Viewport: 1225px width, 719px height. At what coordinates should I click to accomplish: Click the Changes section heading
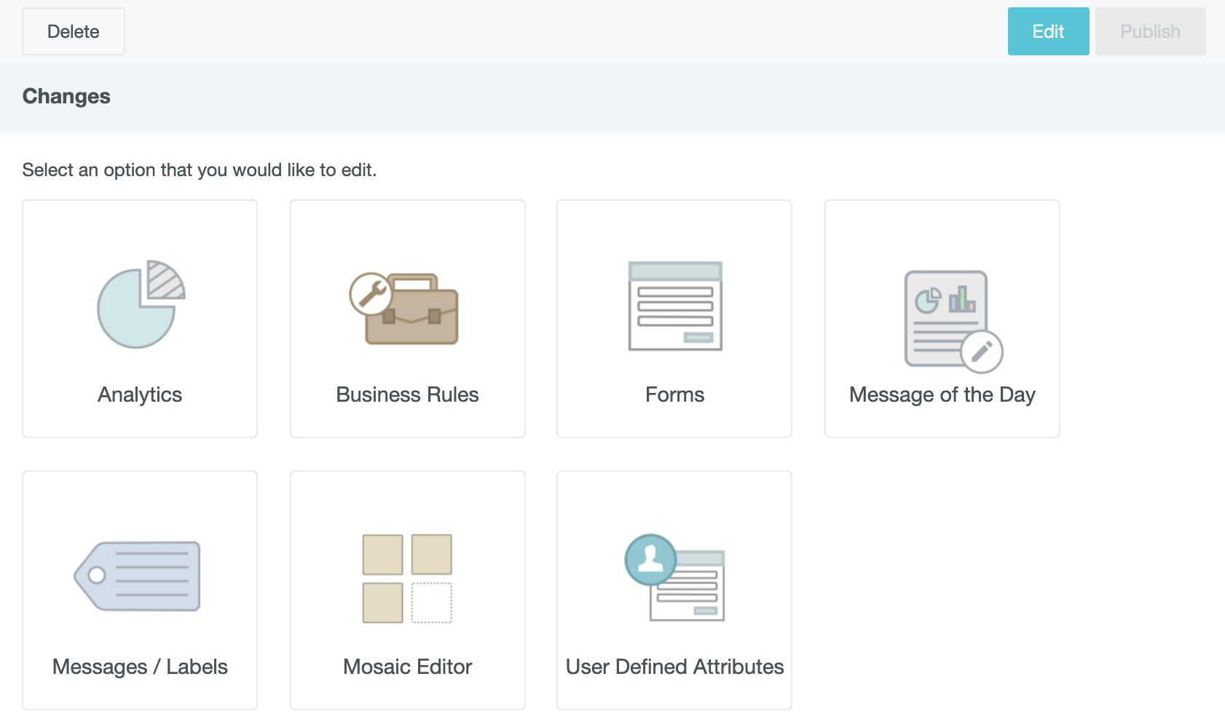point(66,96)
